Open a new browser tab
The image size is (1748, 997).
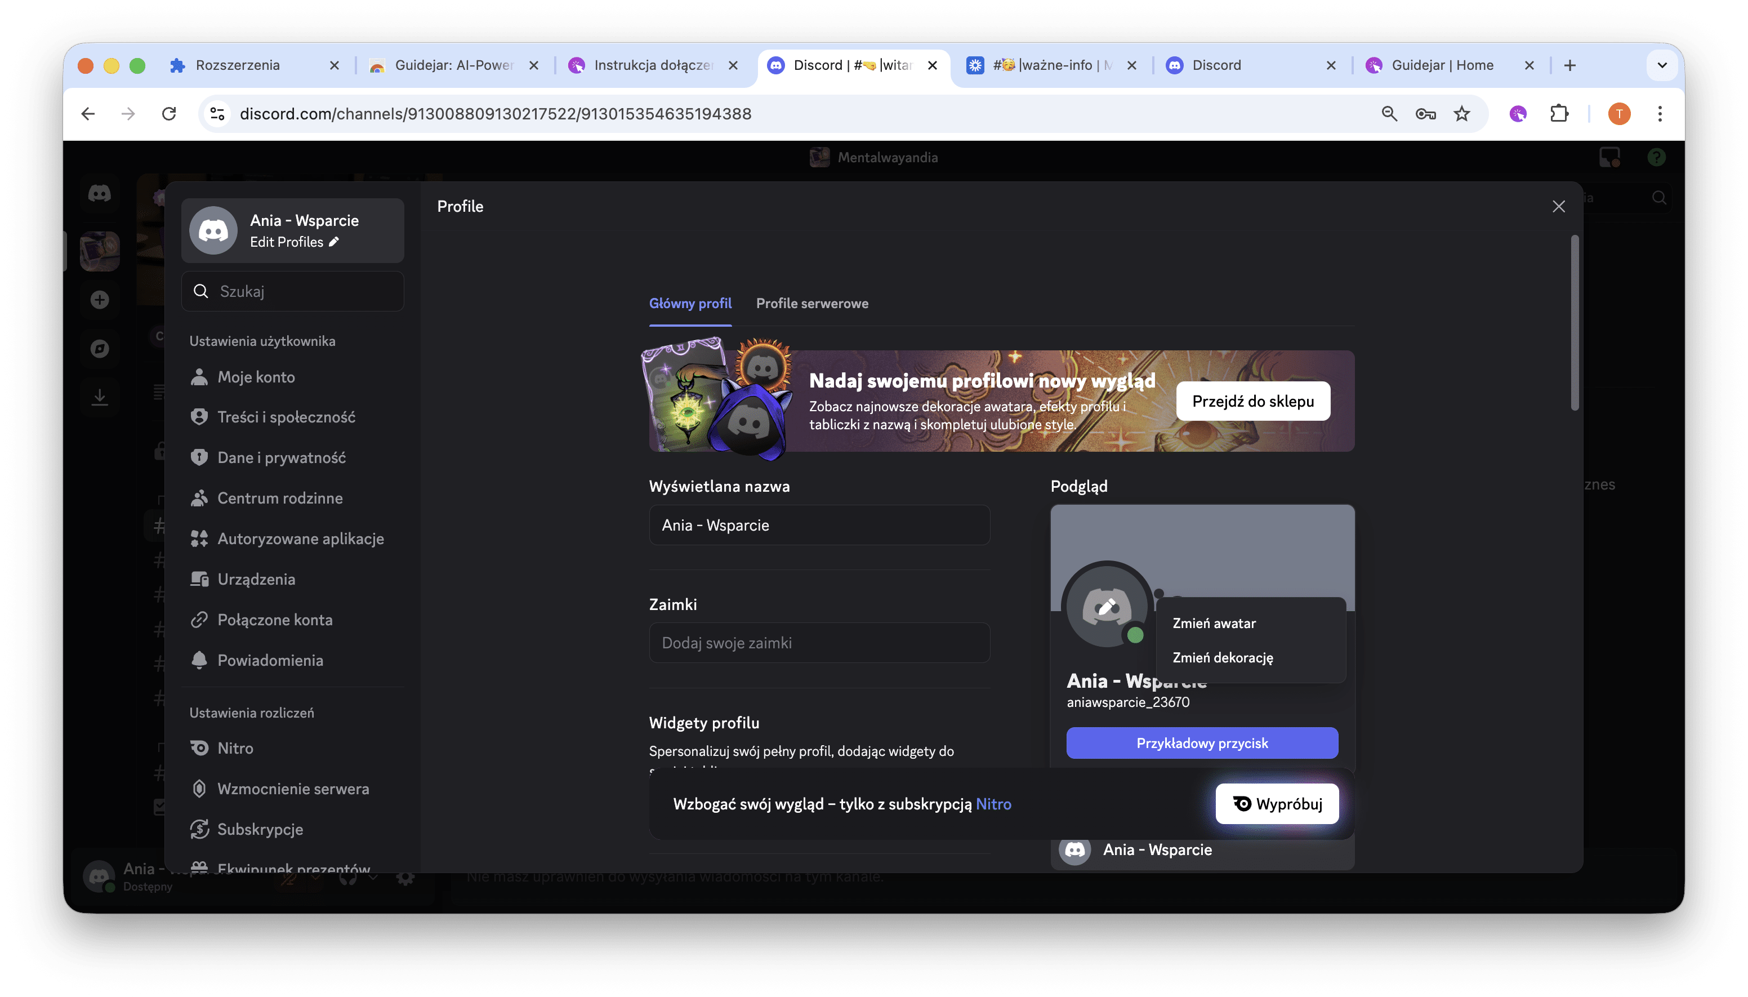(x=1570, y=65)
